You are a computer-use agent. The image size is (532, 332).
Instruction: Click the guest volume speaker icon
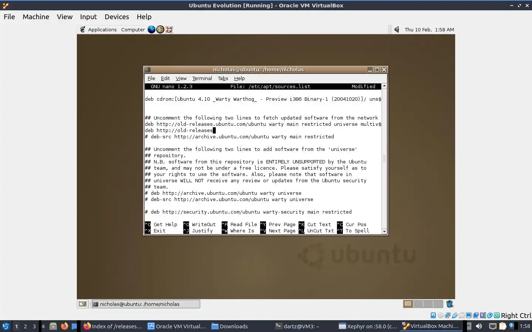pos(397,30)
